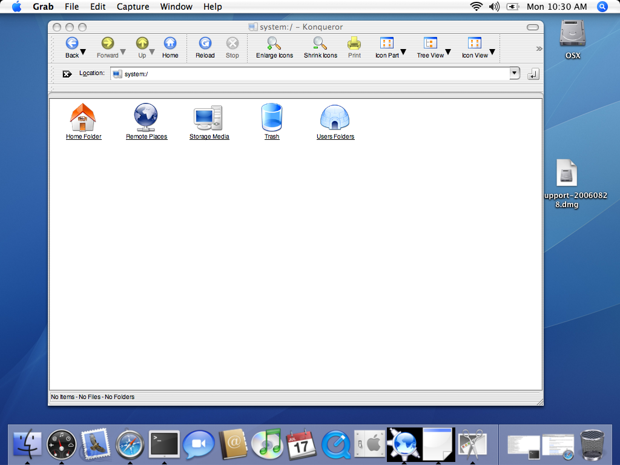620x465 pixels.
Task: Open the Edit menu
Action: coord(97,7)
